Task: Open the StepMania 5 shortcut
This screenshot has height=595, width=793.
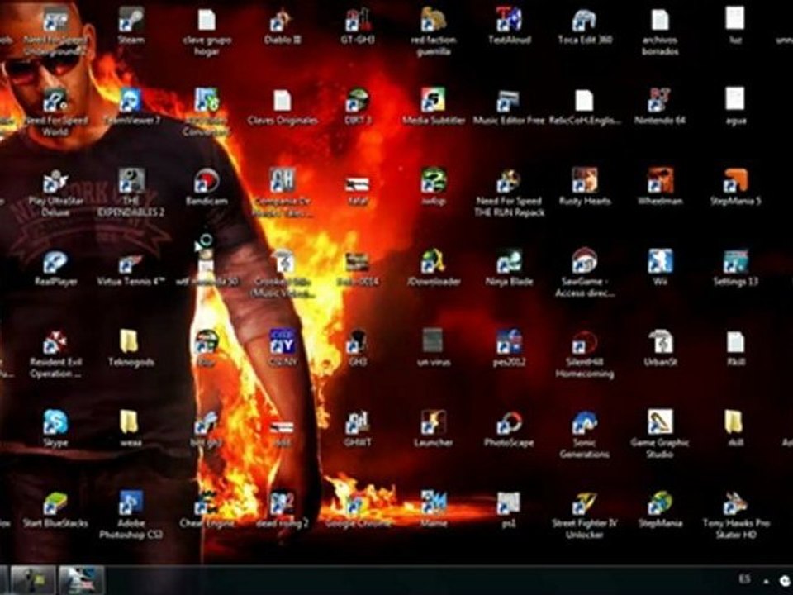Action: tap(735, 187)
